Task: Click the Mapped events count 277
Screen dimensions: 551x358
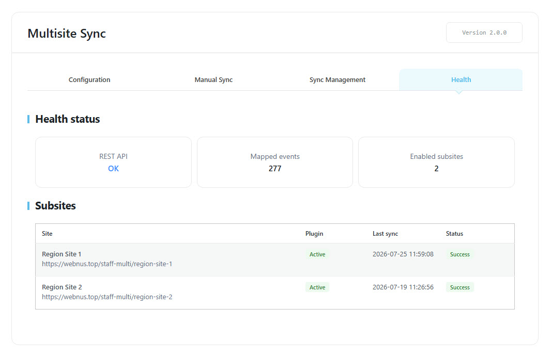Action: [x=275, y=169]
